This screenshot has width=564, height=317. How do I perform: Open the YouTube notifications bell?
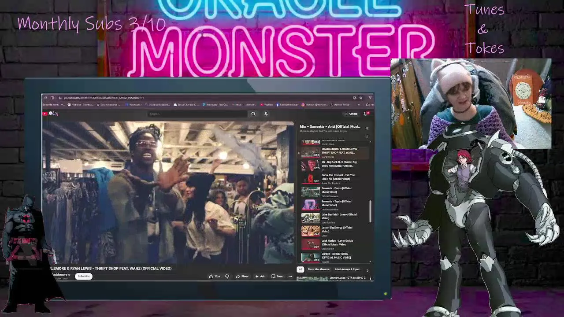pyautogui.click(x=366, y=114)
